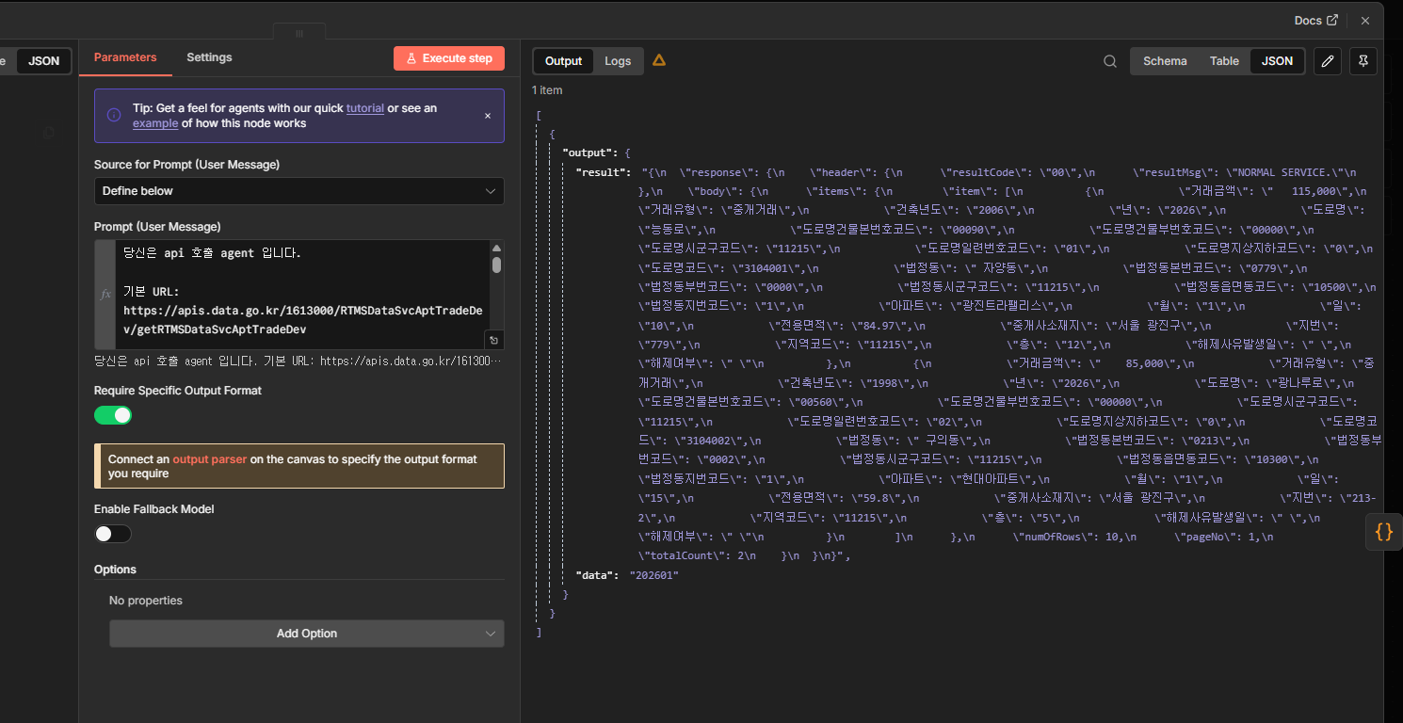Open the Add Option dropdown
The width and height of the screenshot is (1403, 723).
(306, 634)
